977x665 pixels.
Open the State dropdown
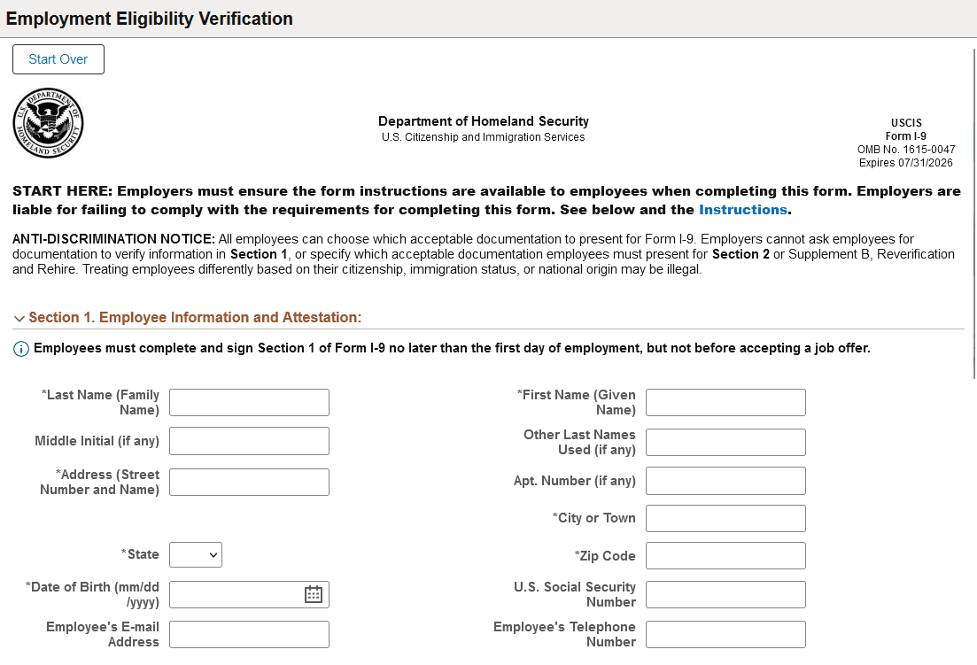(x=195, y=554)
